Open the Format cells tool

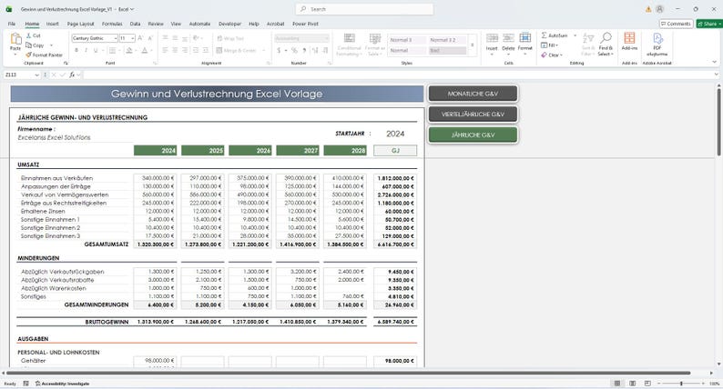(x=524, y=43)
